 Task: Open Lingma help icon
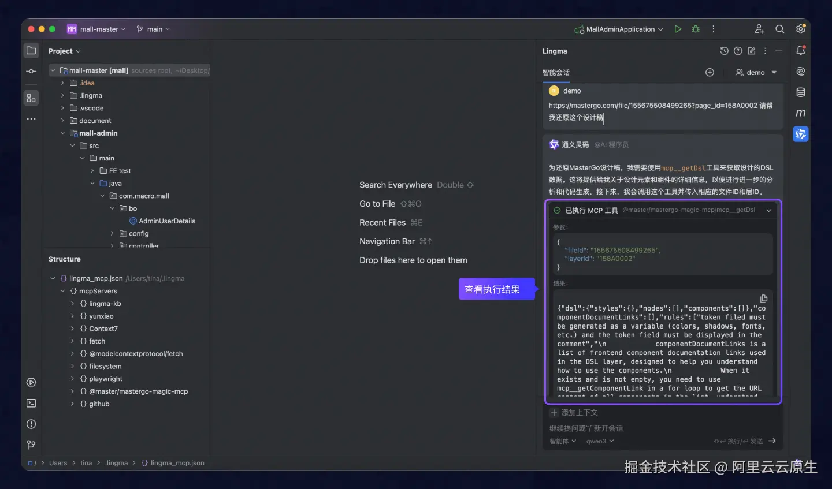click(x=738, y=51)
